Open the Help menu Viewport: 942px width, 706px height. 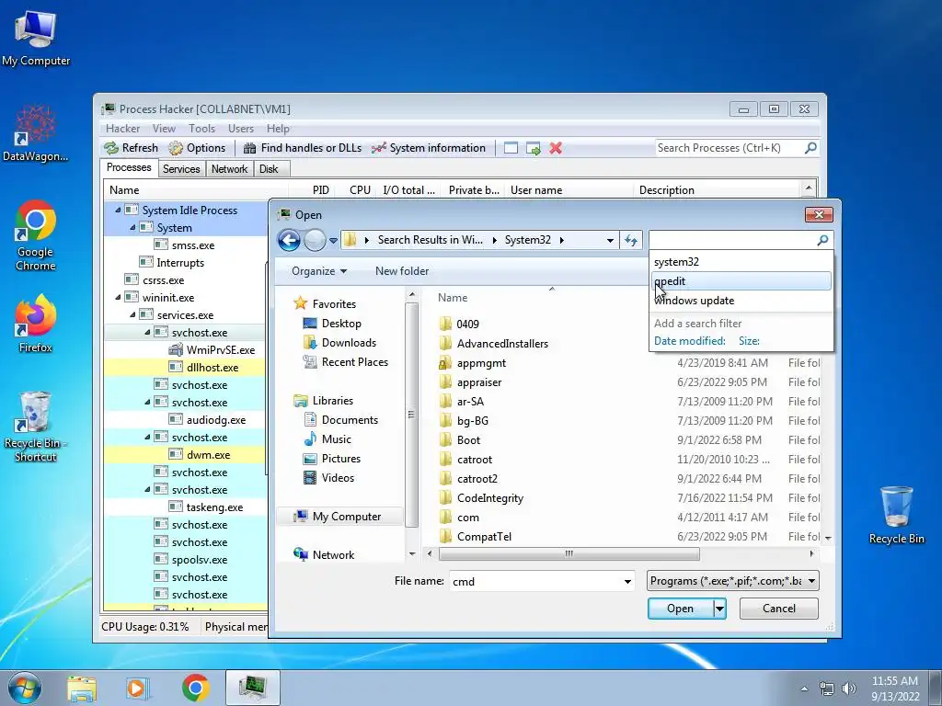click(278, 129)
